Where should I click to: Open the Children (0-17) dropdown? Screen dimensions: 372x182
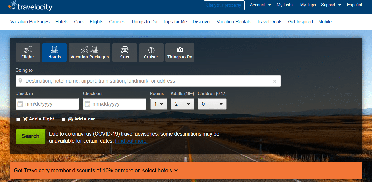pos(212,104)
